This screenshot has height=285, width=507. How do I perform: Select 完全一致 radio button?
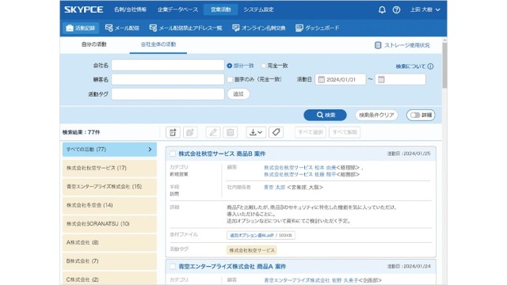(263, 66)
